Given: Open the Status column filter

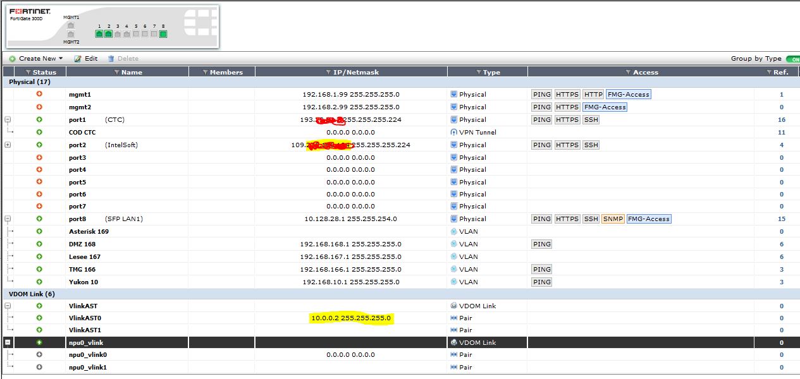Looking at the screenshot, I should (28, 73).
